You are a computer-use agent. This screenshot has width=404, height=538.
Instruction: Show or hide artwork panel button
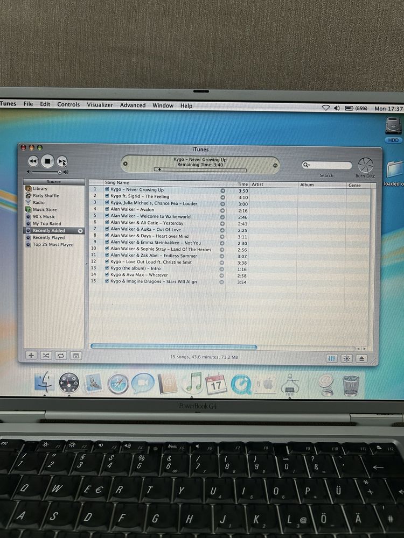[76, 356]
